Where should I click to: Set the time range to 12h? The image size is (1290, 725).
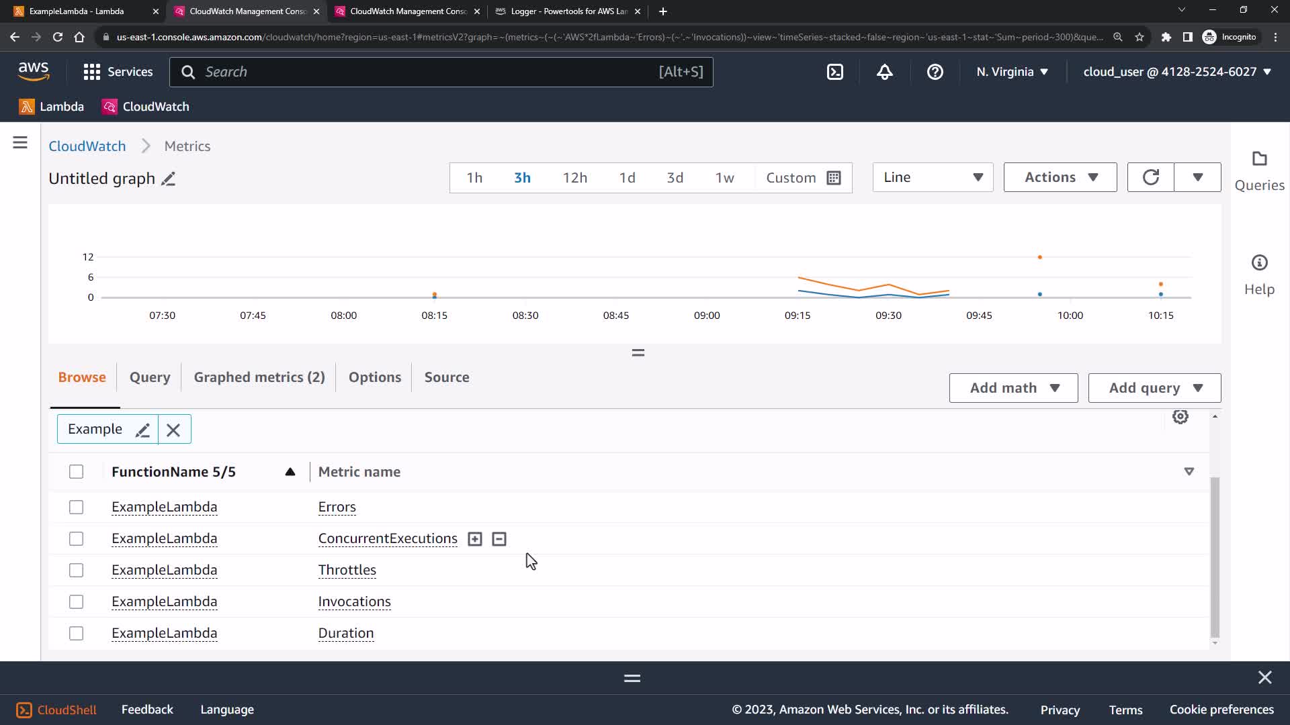click(574, 177)
